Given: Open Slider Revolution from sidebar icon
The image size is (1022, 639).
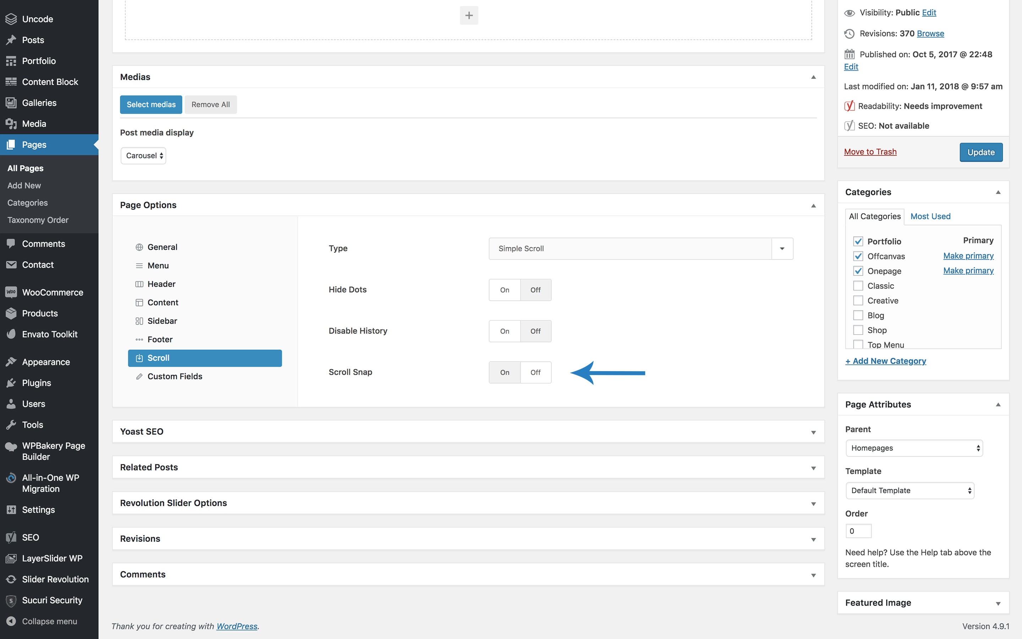Looking at the screenshot, I should 11,579.
